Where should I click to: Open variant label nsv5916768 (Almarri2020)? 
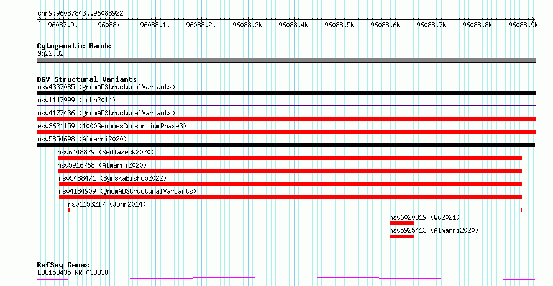click(102, 165)
